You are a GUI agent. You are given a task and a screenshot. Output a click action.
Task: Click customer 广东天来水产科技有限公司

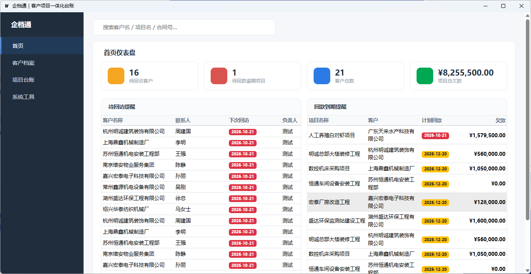click(391, 135)
